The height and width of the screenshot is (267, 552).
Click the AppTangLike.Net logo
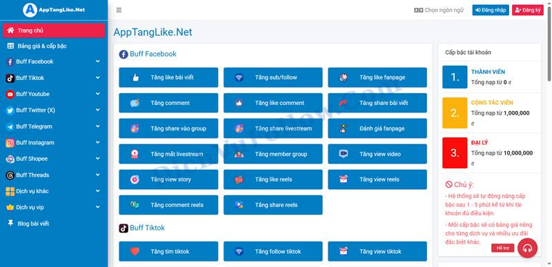pyautogui.click(x=54, y=10)
